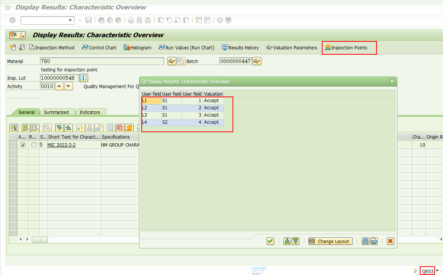443x275 pixels.
Task: Open the Results History
Action: (x=240, y=47)
